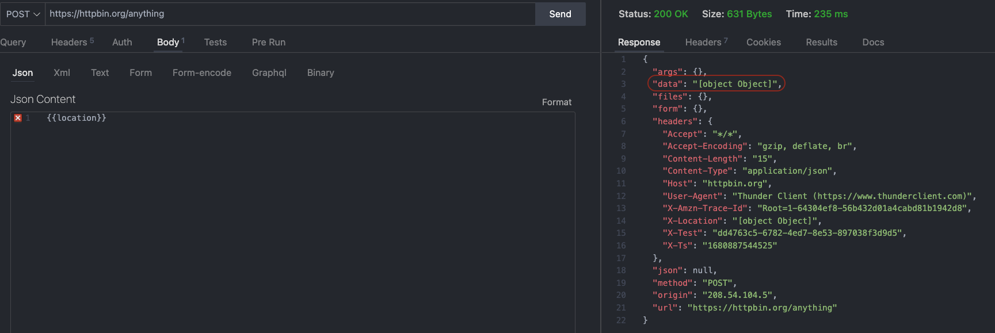
Task: View the Cookies tab
Action: pyautogui.click(x=764, y=42)
